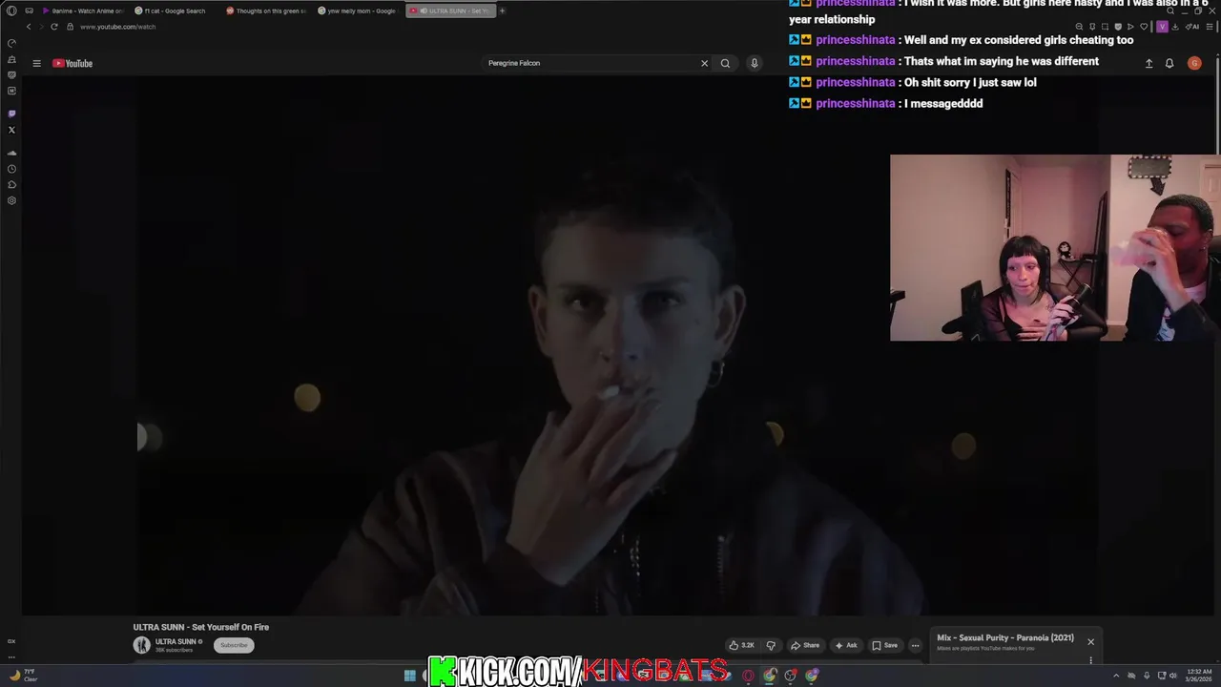Open the YouTube create upload icon

point(1149,63)
